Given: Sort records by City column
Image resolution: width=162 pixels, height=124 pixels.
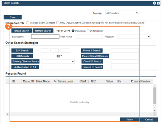Looking at the screenshot, I should 119,81.
